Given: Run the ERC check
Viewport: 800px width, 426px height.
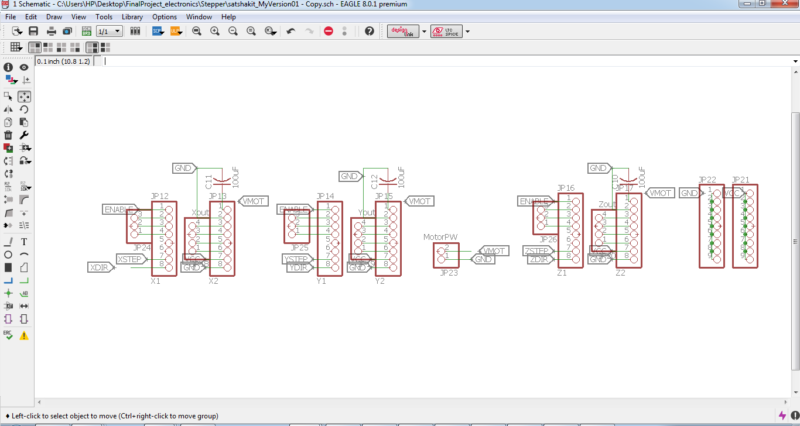Looking at the screenshot, I should (x=8, y=335).
